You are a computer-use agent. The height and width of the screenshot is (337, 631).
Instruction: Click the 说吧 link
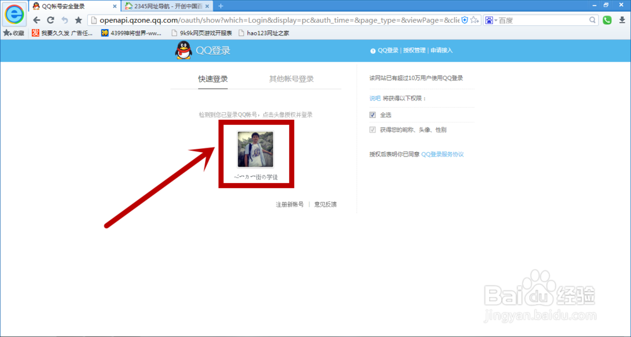375,98
